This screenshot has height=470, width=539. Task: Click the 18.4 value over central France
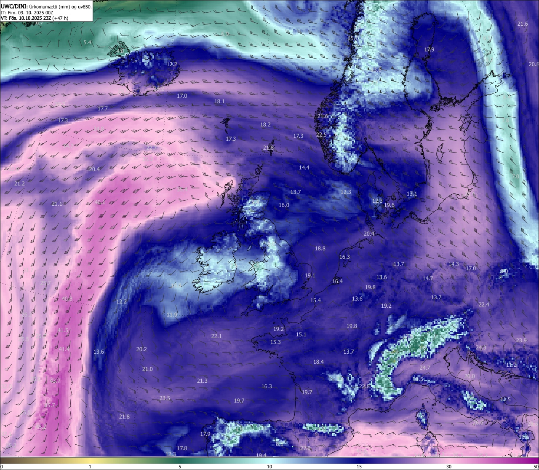tap(318, 362)
